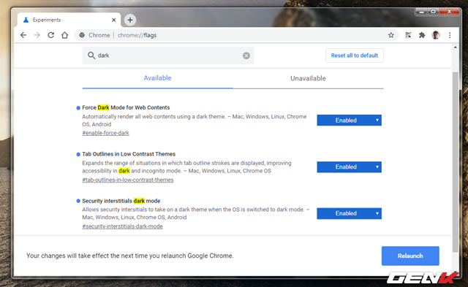Reload the chrome://flags page
Screen dimensions: 468x287
(x=51, y=35)
